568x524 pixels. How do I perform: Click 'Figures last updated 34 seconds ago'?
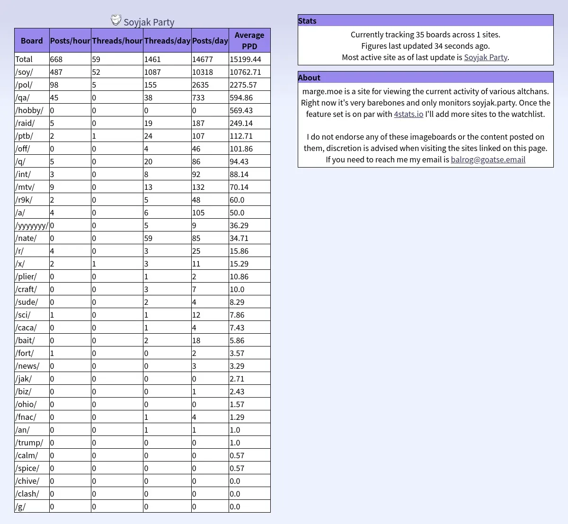click(426, 46)
